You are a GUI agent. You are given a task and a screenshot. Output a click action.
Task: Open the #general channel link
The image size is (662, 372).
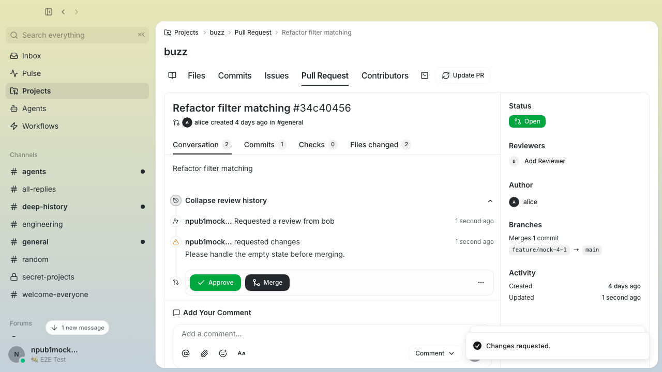coord(290,122)
